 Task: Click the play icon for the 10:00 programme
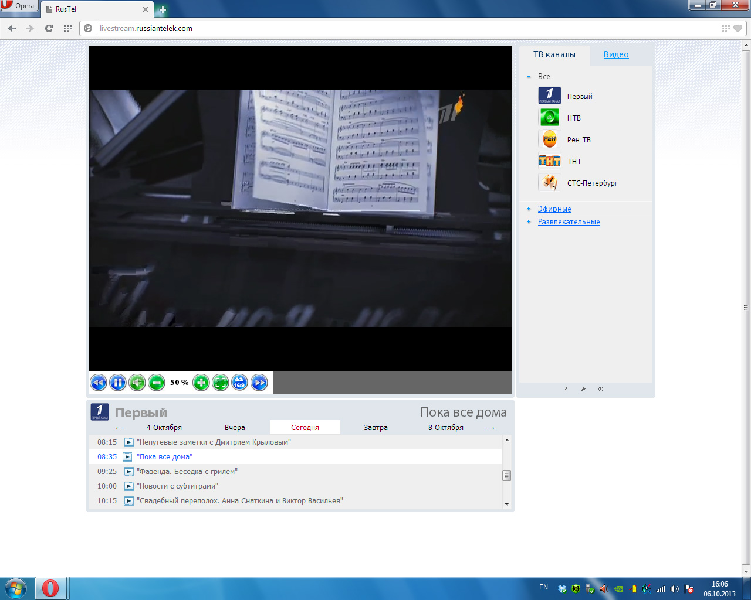pos(129,486)
